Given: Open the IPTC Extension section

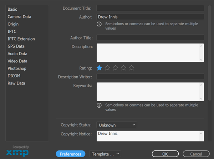Looking at the screenshot, I should 21,39.
